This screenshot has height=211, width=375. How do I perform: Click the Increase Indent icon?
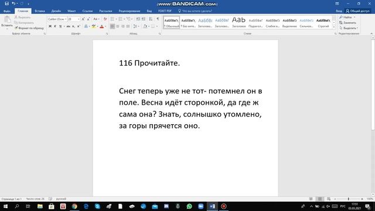point(143,19)
